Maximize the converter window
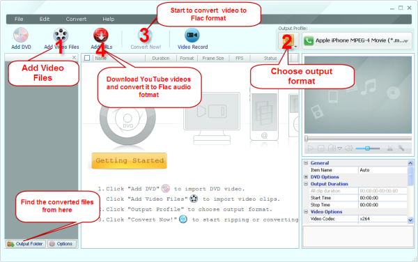Screen dimensions: 418x262 (401, 8)
